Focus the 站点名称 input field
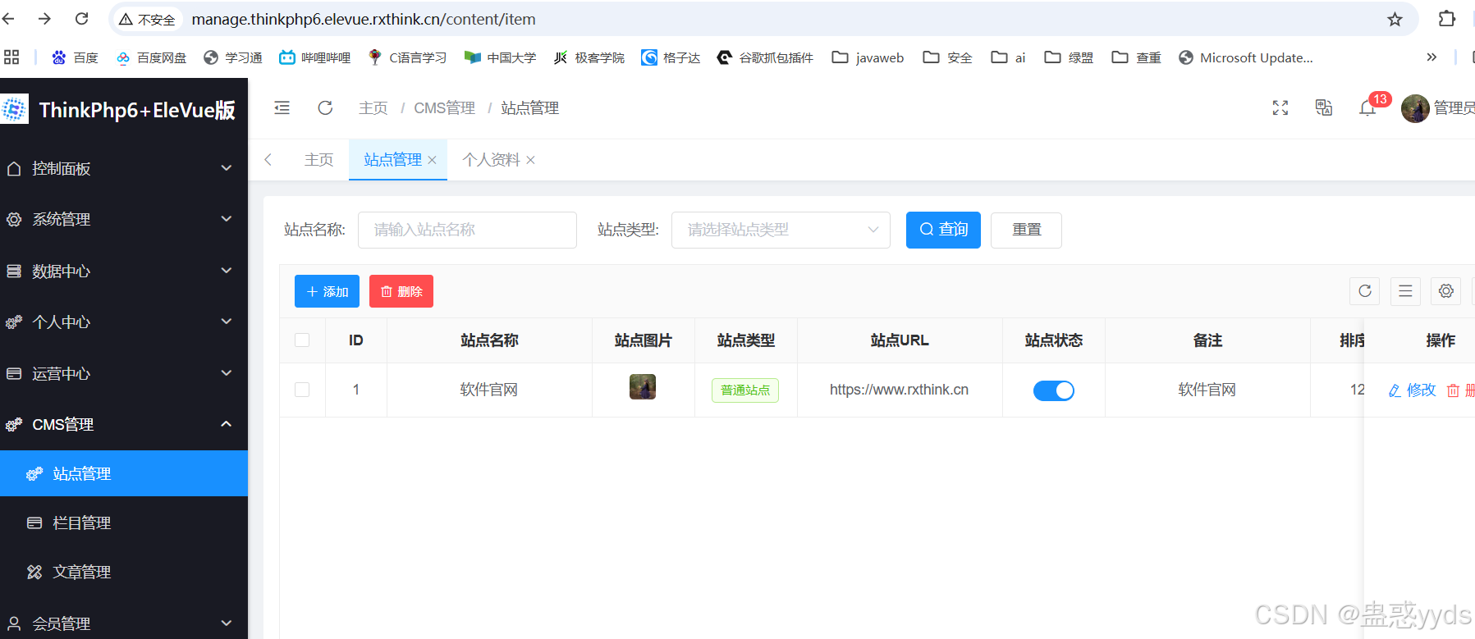1475x639 pixels. tap(467, 230)
